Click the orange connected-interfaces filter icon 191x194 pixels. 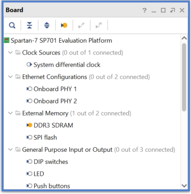coord(64,25)
